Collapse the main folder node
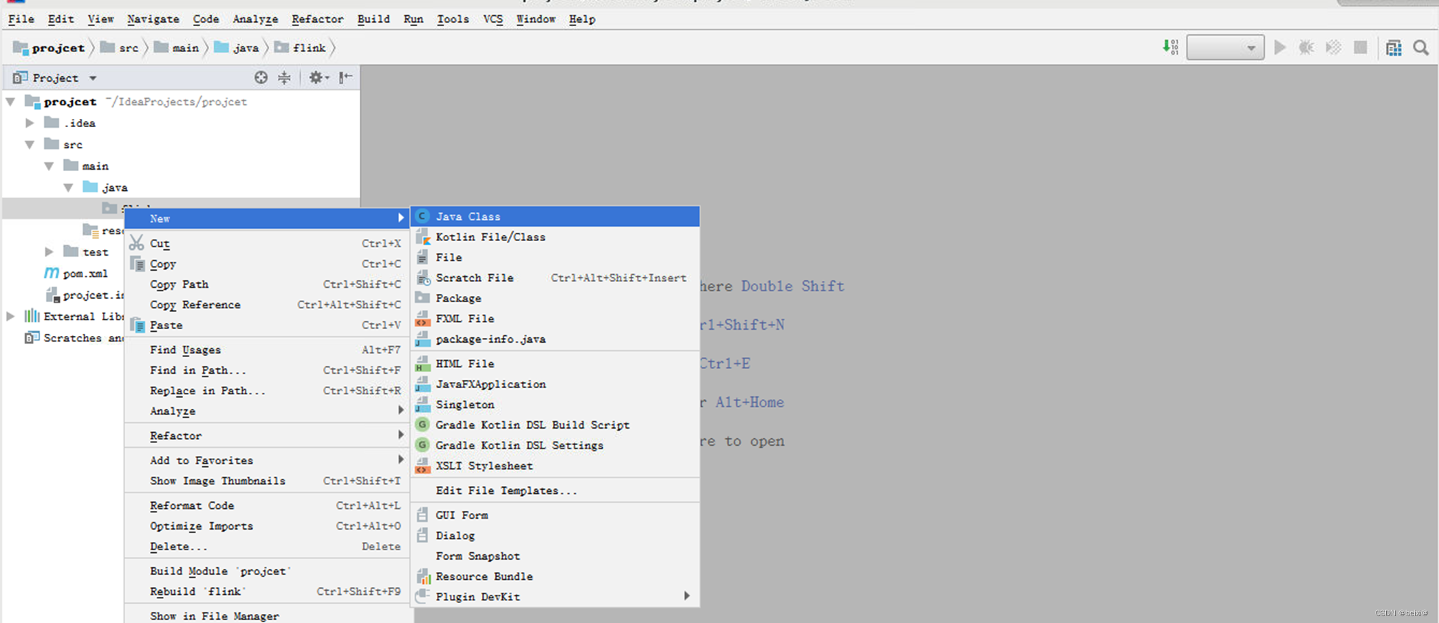Viewport: 1439px width, 623px height. 49,166
